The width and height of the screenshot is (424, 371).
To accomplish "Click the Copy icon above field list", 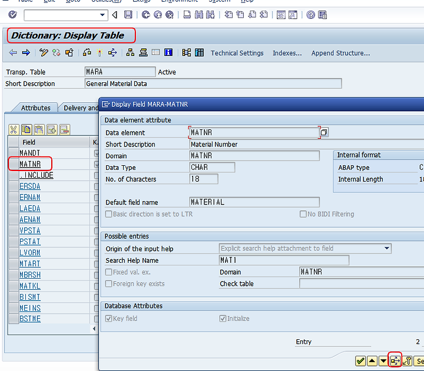I will 26,129.
